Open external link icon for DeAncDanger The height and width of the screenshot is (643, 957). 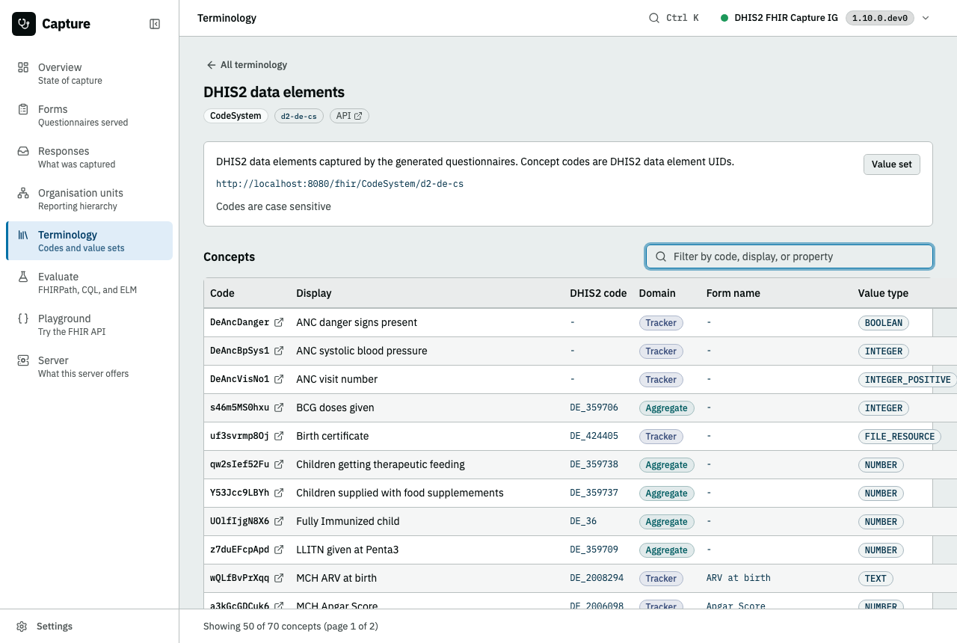point(279,322)
